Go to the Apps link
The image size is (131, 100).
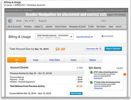coord(111,27)
